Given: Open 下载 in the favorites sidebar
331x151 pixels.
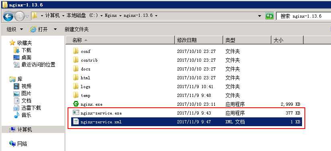Looking at the screenshot, I should point(27,50).
